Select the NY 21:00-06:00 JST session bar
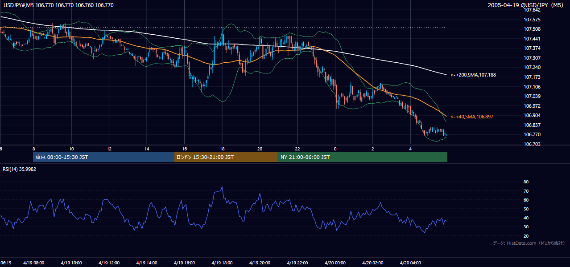Image resolution: width=570 pixels, height=267 pixels. point(363,157)
